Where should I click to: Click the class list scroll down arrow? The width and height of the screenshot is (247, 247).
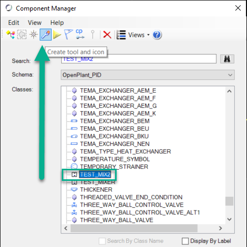(229, 219)
